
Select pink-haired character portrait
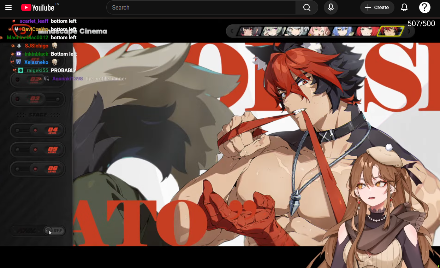pyautogui.click(x=319, y=31)
